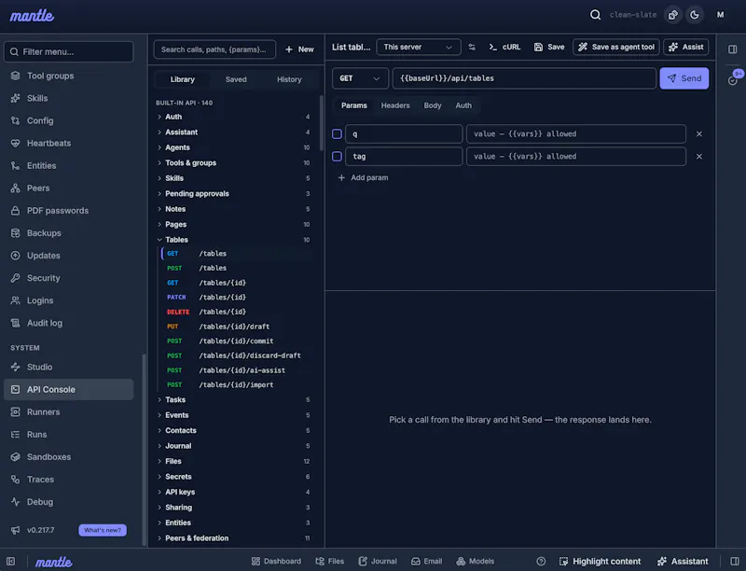Open the request Auth tab
Screen dimensions: 746x571
pos(463,105)
